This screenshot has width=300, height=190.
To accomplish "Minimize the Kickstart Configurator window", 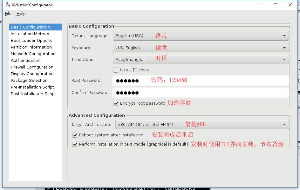I will point(261,5).
